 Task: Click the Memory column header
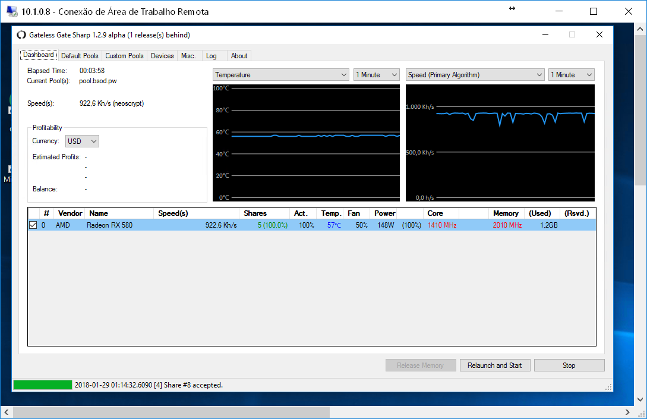point(506,213)
